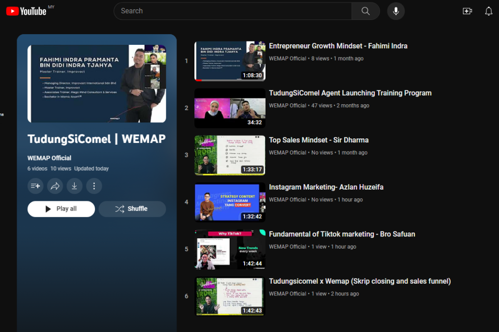The image size is (499, 332).
Task: Open WEMAP Official channel for Agent Launching video
Action: tap(288, 106)
